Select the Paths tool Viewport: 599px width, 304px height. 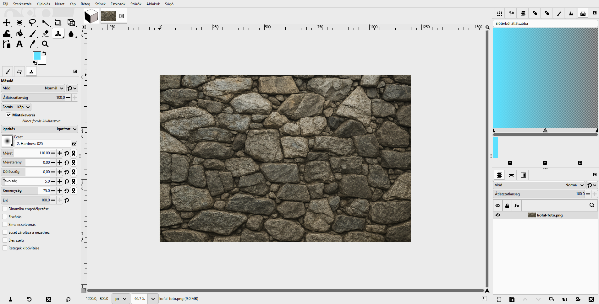tap(7, 44)
